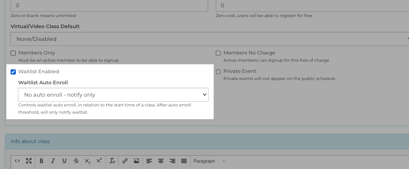409x169 pixels.
Task: Toggle fullscreen editor mode icon
Action: (29, 161)
